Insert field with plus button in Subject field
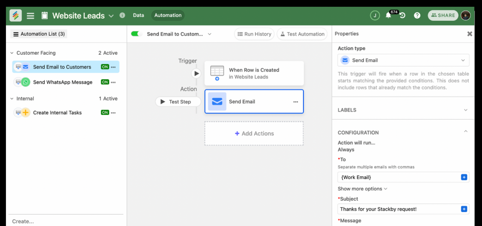Screen dimensions: 482x226 tap(464, 209)
